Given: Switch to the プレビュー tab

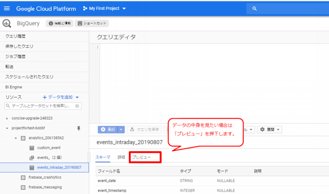Looking at the screenshot, I should click(141, 157).
